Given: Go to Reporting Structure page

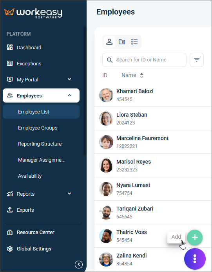Looking at the screenshot, I should pos(40,144).
